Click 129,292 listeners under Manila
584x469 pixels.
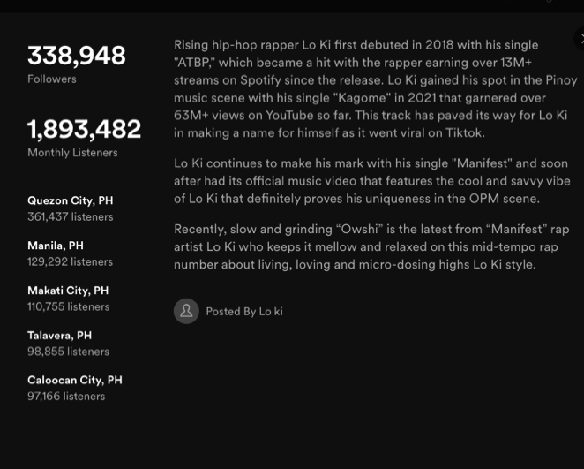click(70, 261)
